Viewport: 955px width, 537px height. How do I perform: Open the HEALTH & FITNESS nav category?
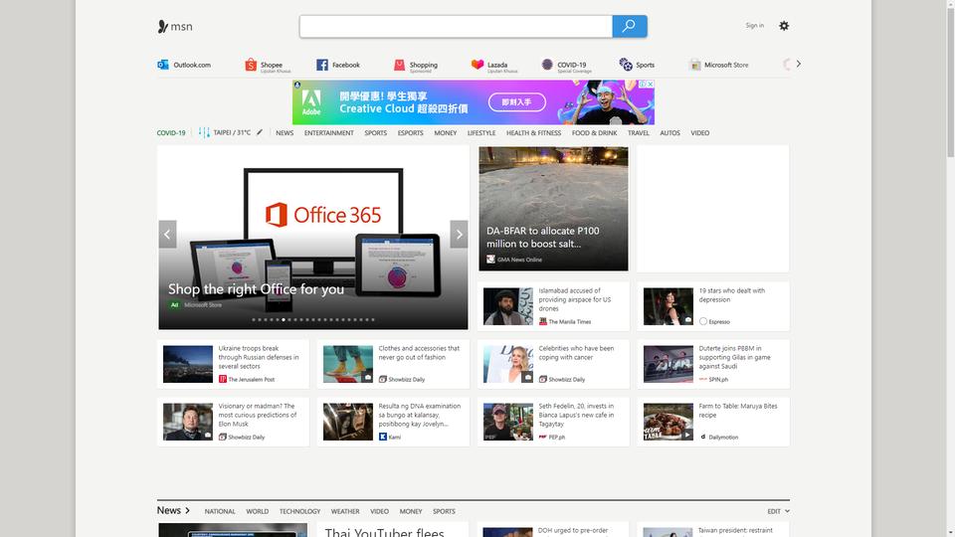pos(533,132)
